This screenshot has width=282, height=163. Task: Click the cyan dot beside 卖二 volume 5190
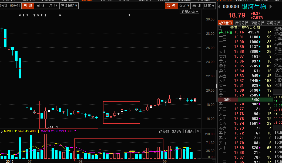260,90
